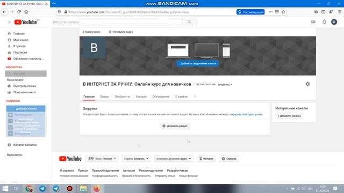Open the Firefox application menu
The image size is (344, 193).
[340, 12]
